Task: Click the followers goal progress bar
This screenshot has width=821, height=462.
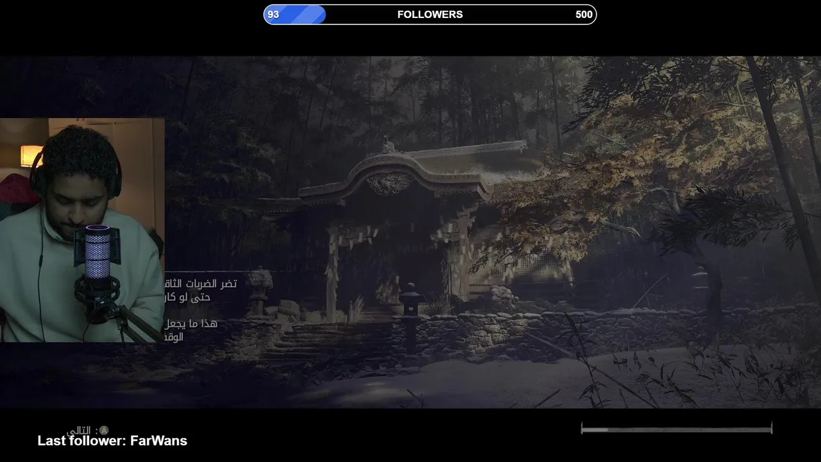Action: click(x=430, y=15)
